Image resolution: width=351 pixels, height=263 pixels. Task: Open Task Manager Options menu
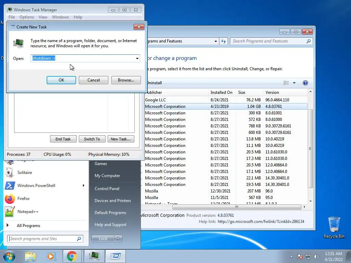point(27,17)
